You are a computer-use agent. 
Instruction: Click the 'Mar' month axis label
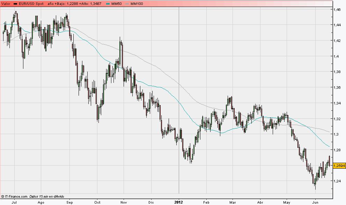(233, 202)
